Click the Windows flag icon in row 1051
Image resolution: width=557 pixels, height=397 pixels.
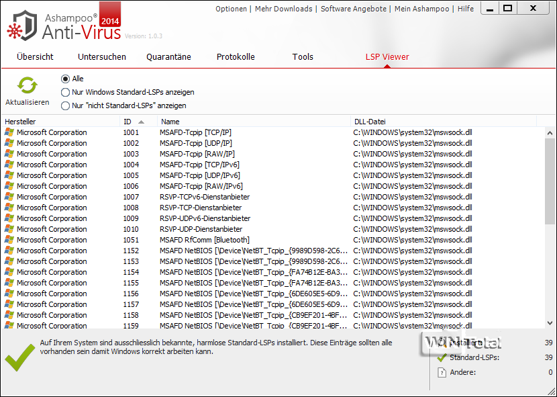coord(9,240)
